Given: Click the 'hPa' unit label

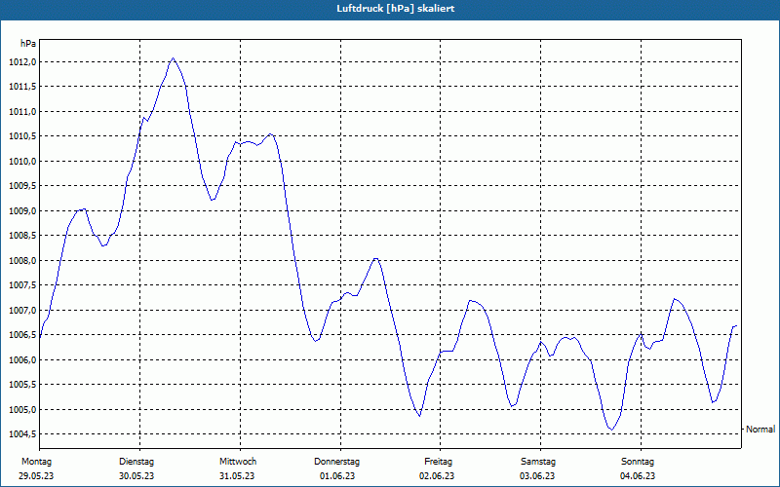Looking at the screenshot, I should (28, 44).
